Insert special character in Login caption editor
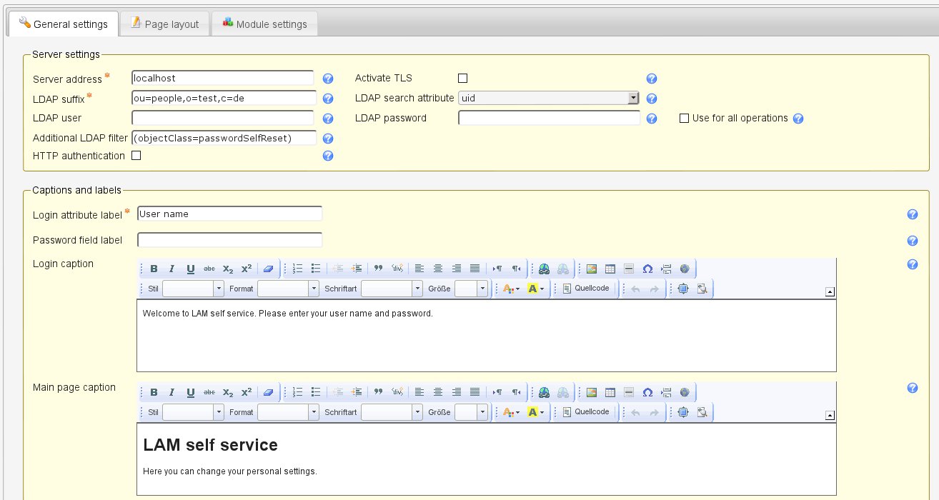The height and width of the screenshot is (500, 939). click(x=647, y=269)
